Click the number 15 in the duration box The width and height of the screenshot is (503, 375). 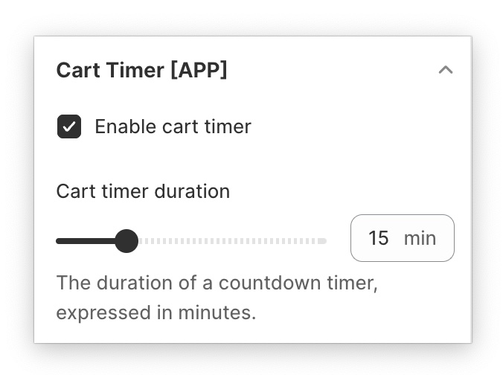[378, 238]
